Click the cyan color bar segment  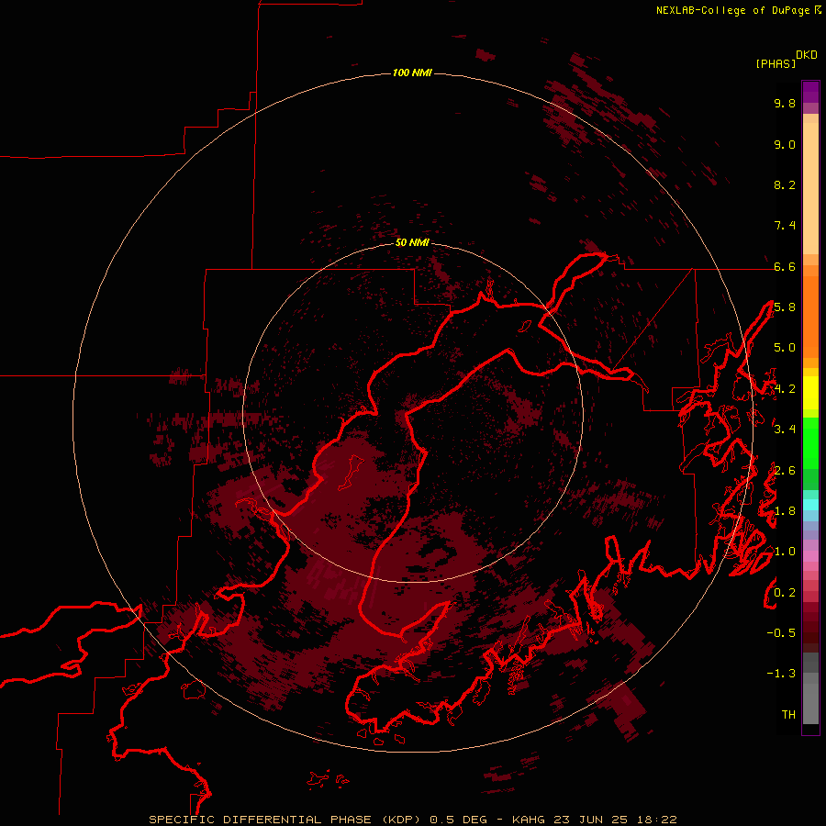tap(810, 505)
